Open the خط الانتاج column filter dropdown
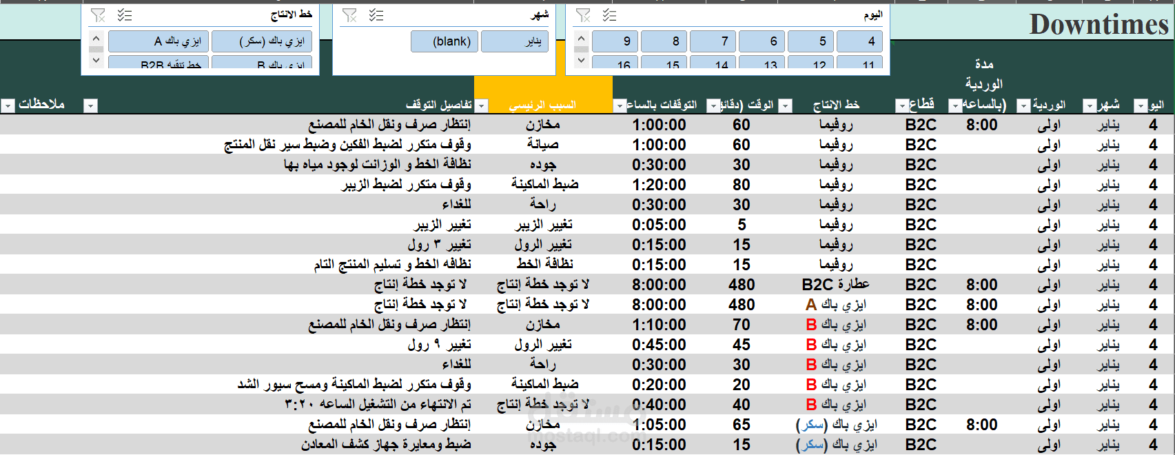The image size is (1175, 455). [x=785, y=106]
